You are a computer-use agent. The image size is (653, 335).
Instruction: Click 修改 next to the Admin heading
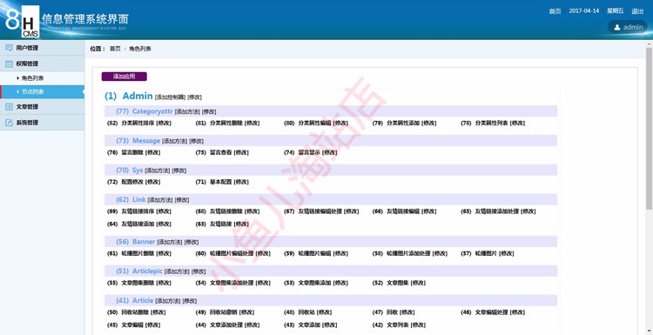pyautogui.click(x=195, y=97)
